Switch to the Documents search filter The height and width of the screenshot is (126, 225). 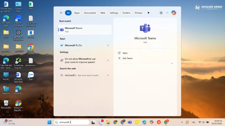click(90, 13)
